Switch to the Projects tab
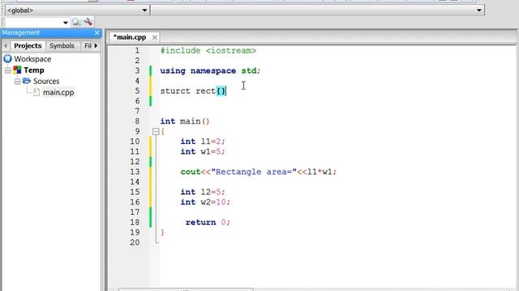 [x=28, y=45]
